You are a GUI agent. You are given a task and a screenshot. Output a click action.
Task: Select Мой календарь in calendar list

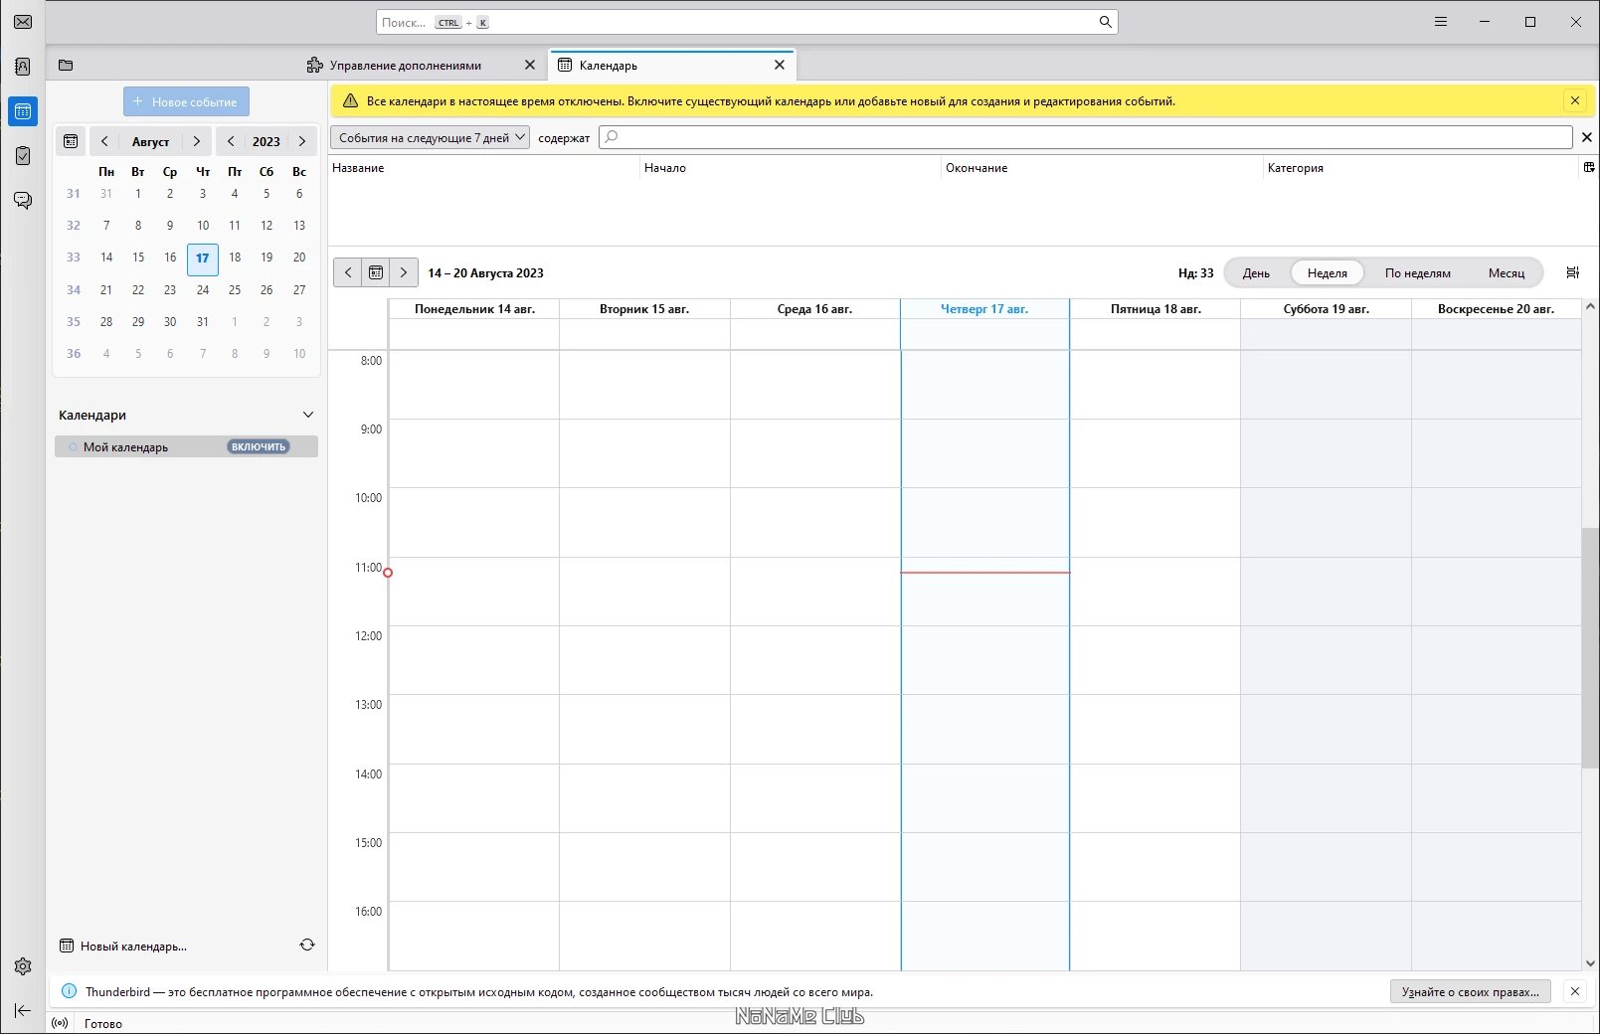point(186,446)
